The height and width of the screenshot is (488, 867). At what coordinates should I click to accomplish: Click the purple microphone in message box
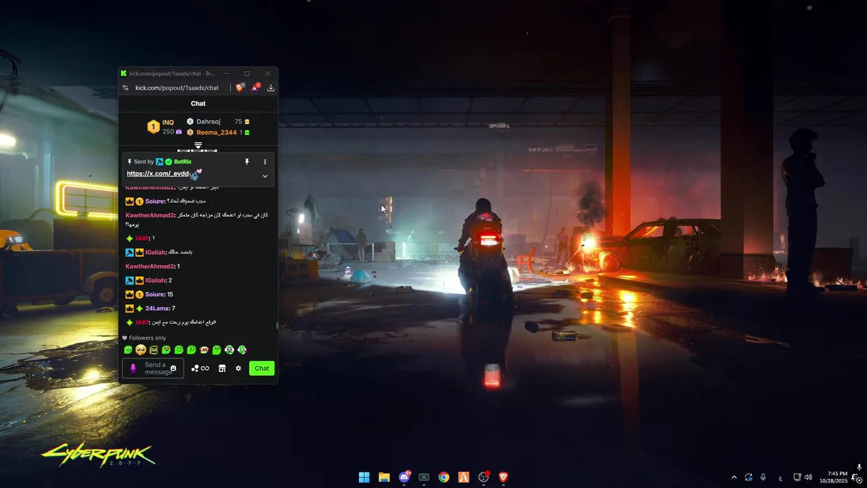point(133,368)
